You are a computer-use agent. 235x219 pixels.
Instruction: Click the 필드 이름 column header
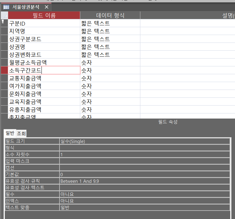pyautogui.click(x=44, y=15)
